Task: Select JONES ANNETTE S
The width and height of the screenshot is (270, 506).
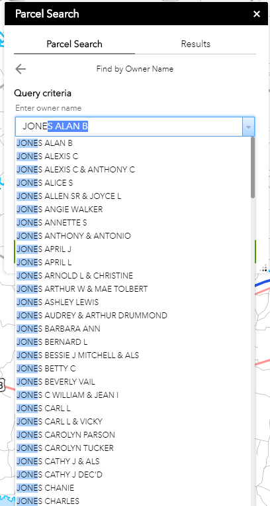Action: tap(133, 222)
